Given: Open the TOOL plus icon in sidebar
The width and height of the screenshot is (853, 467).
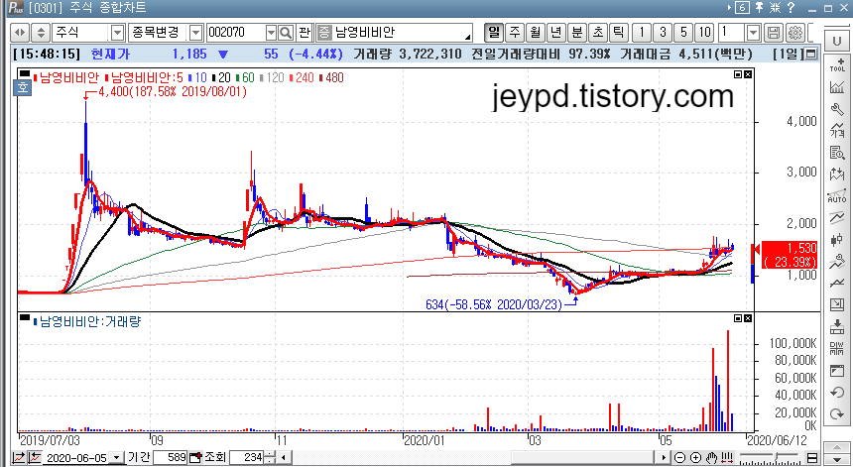Looking at the screenshot, I should pyautogui.click(x=837, y=64).
